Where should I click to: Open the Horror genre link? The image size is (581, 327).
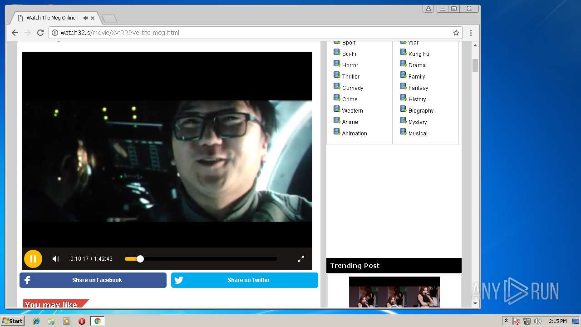point(350,65)
